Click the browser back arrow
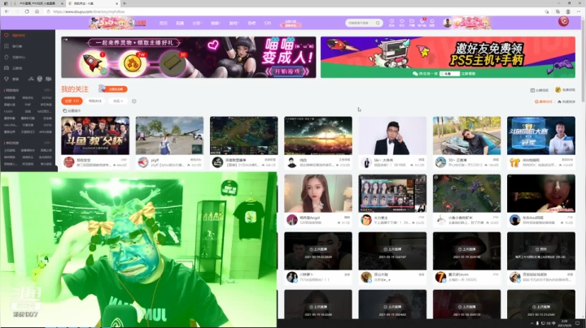Screen dimensions: 586x328 (x=7, y=11)
